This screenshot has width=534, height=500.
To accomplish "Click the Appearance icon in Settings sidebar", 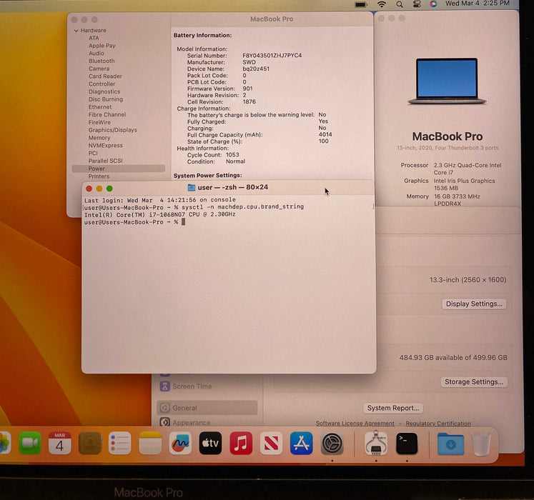I will click(x=165, y=422).
